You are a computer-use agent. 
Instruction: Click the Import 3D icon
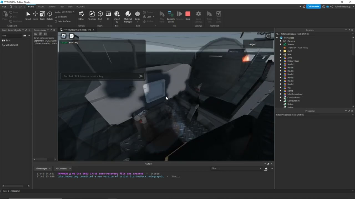tap(117, 15)
